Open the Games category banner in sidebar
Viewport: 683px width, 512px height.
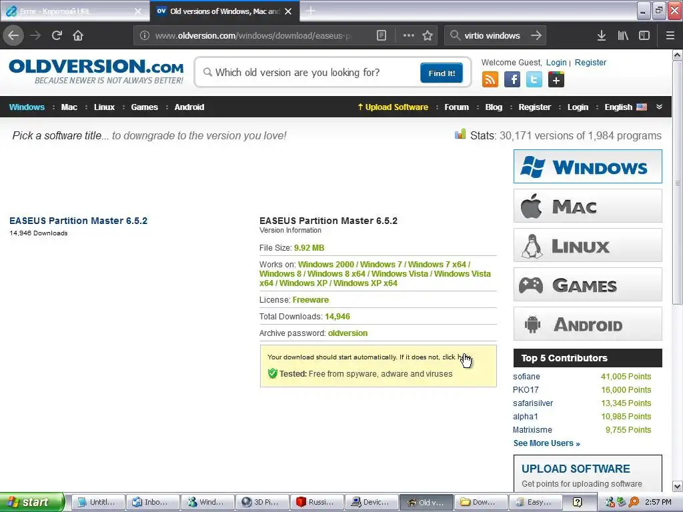(588, 285)
